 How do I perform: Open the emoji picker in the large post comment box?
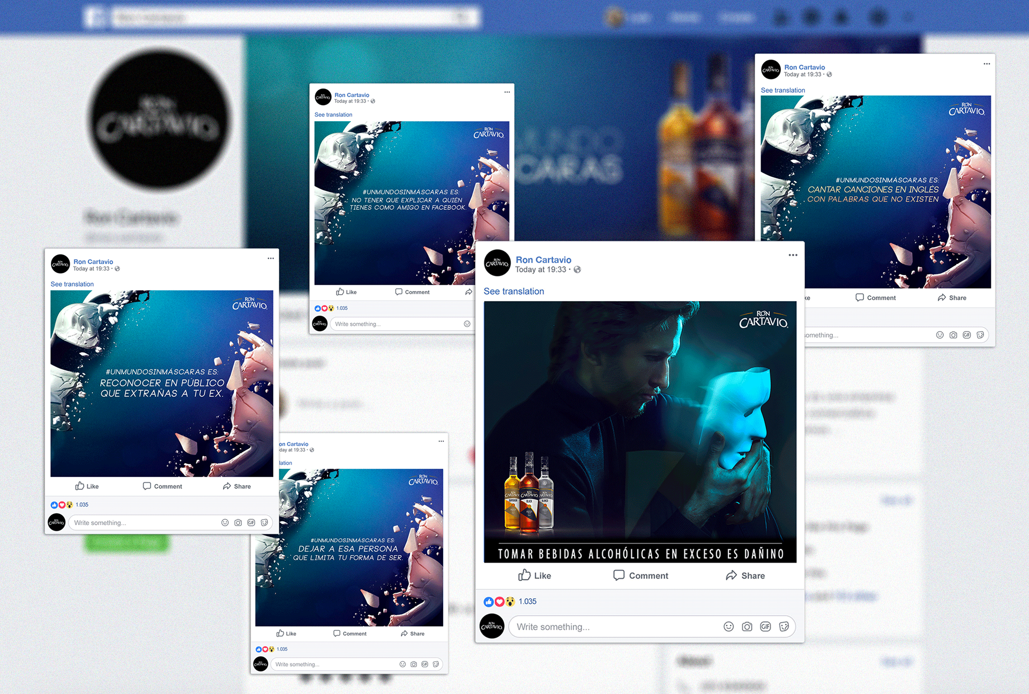point(728,626)
